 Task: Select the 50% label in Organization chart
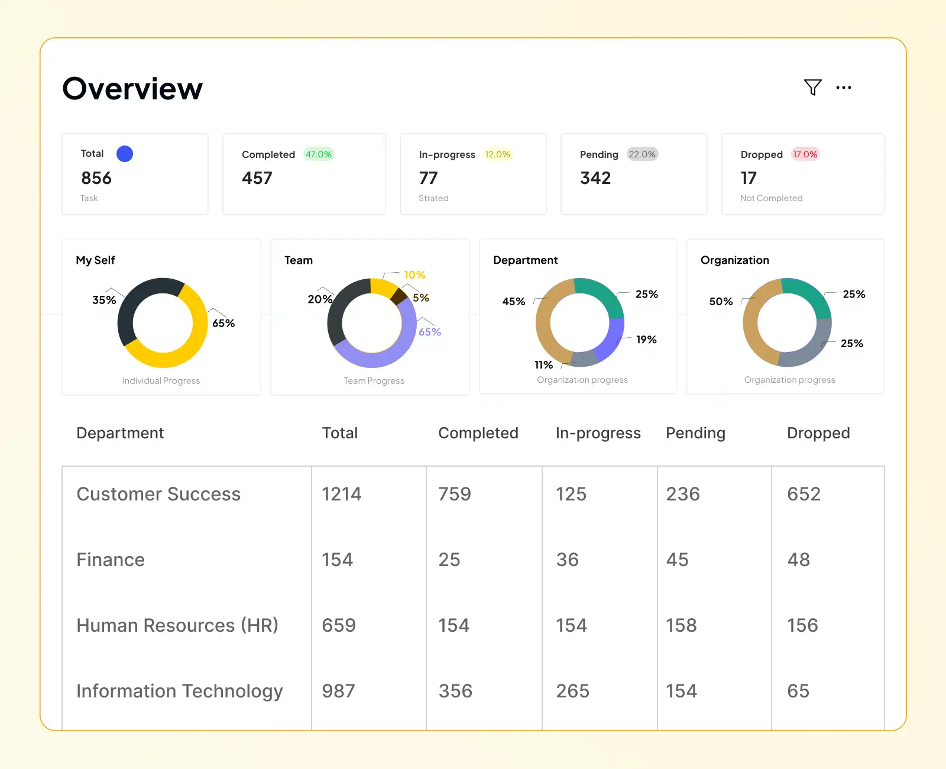click(x=721, y=302)
